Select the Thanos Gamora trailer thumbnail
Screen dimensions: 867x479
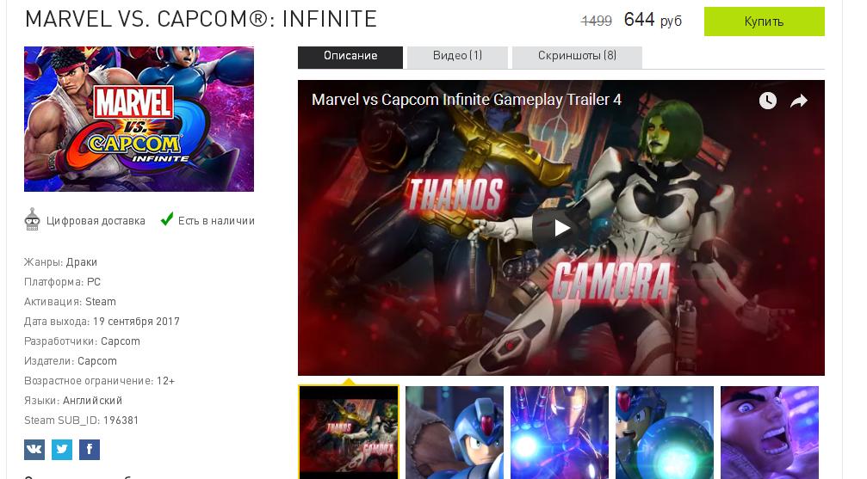(x=349, y=432)
